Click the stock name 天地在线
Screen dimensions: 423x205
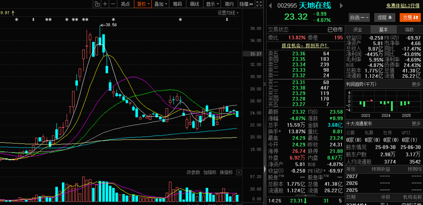[314, 5]
